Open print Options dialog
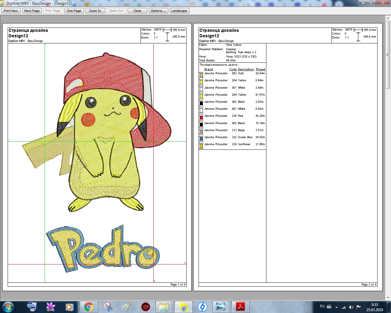Viewport: 391px width, 313px height. point(158,11)
